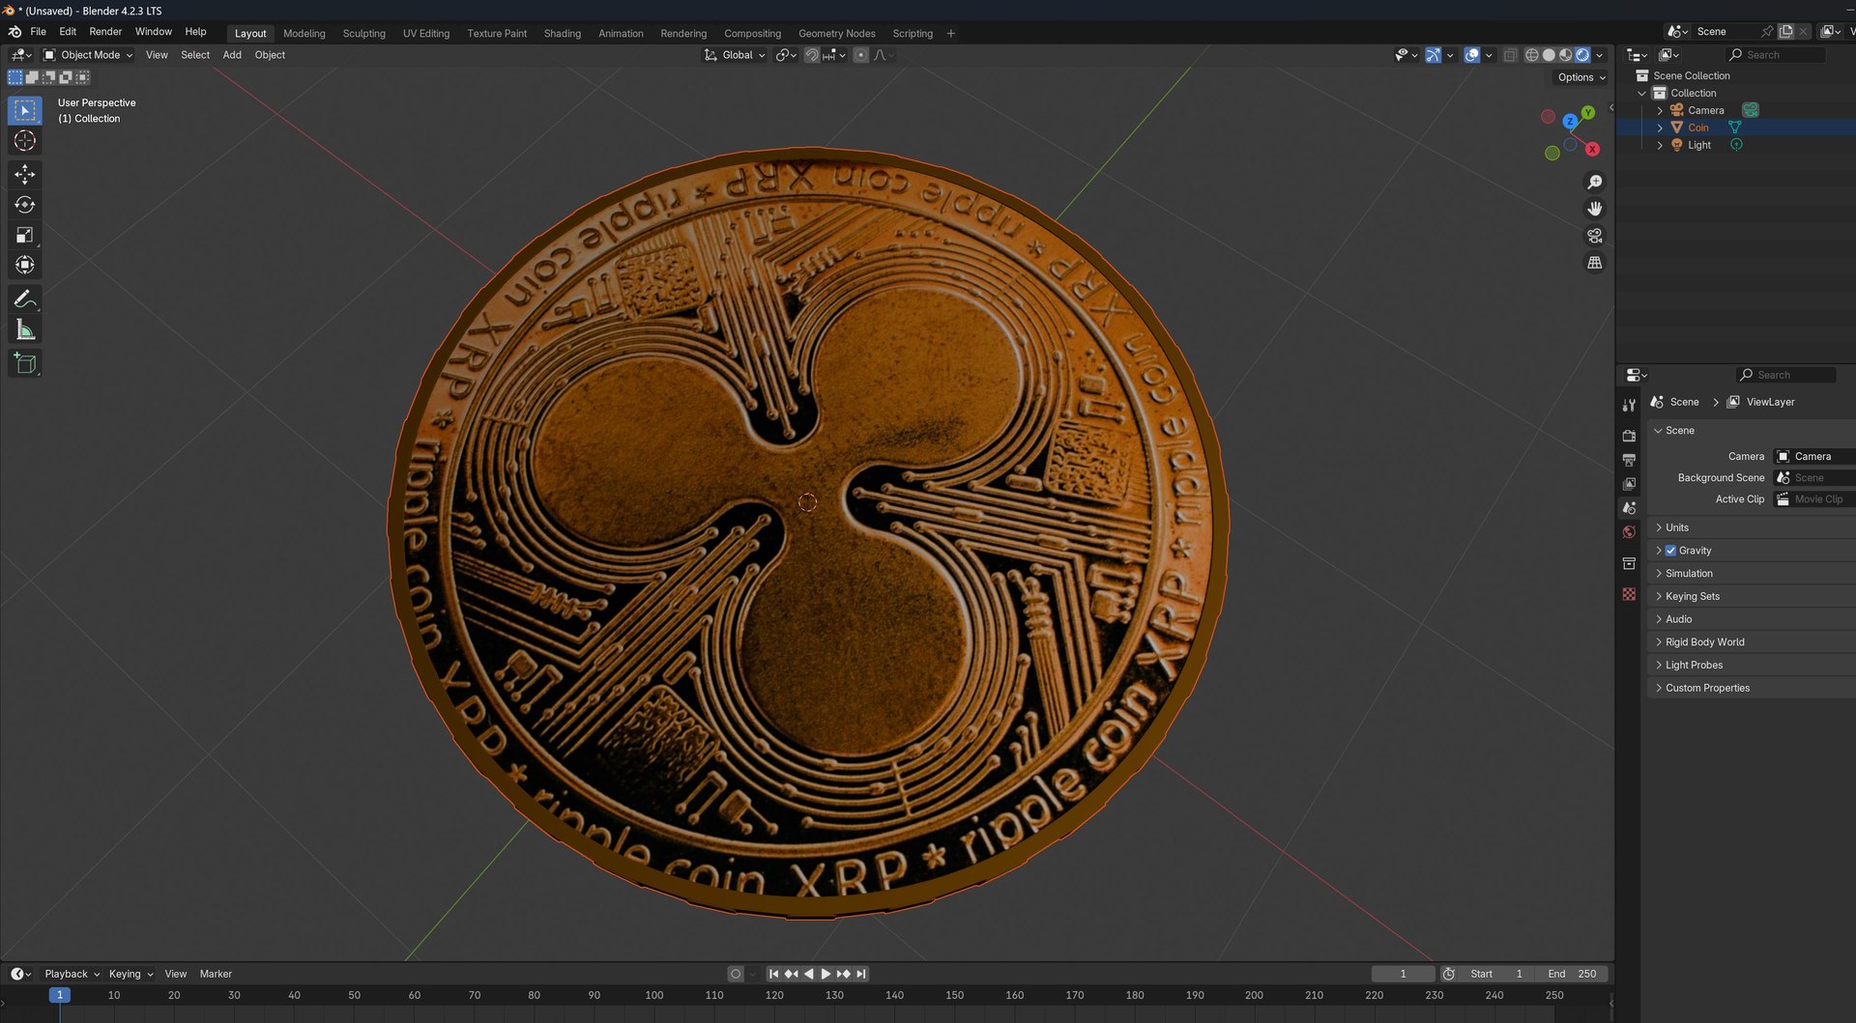Click the outliner search field

1777,55
